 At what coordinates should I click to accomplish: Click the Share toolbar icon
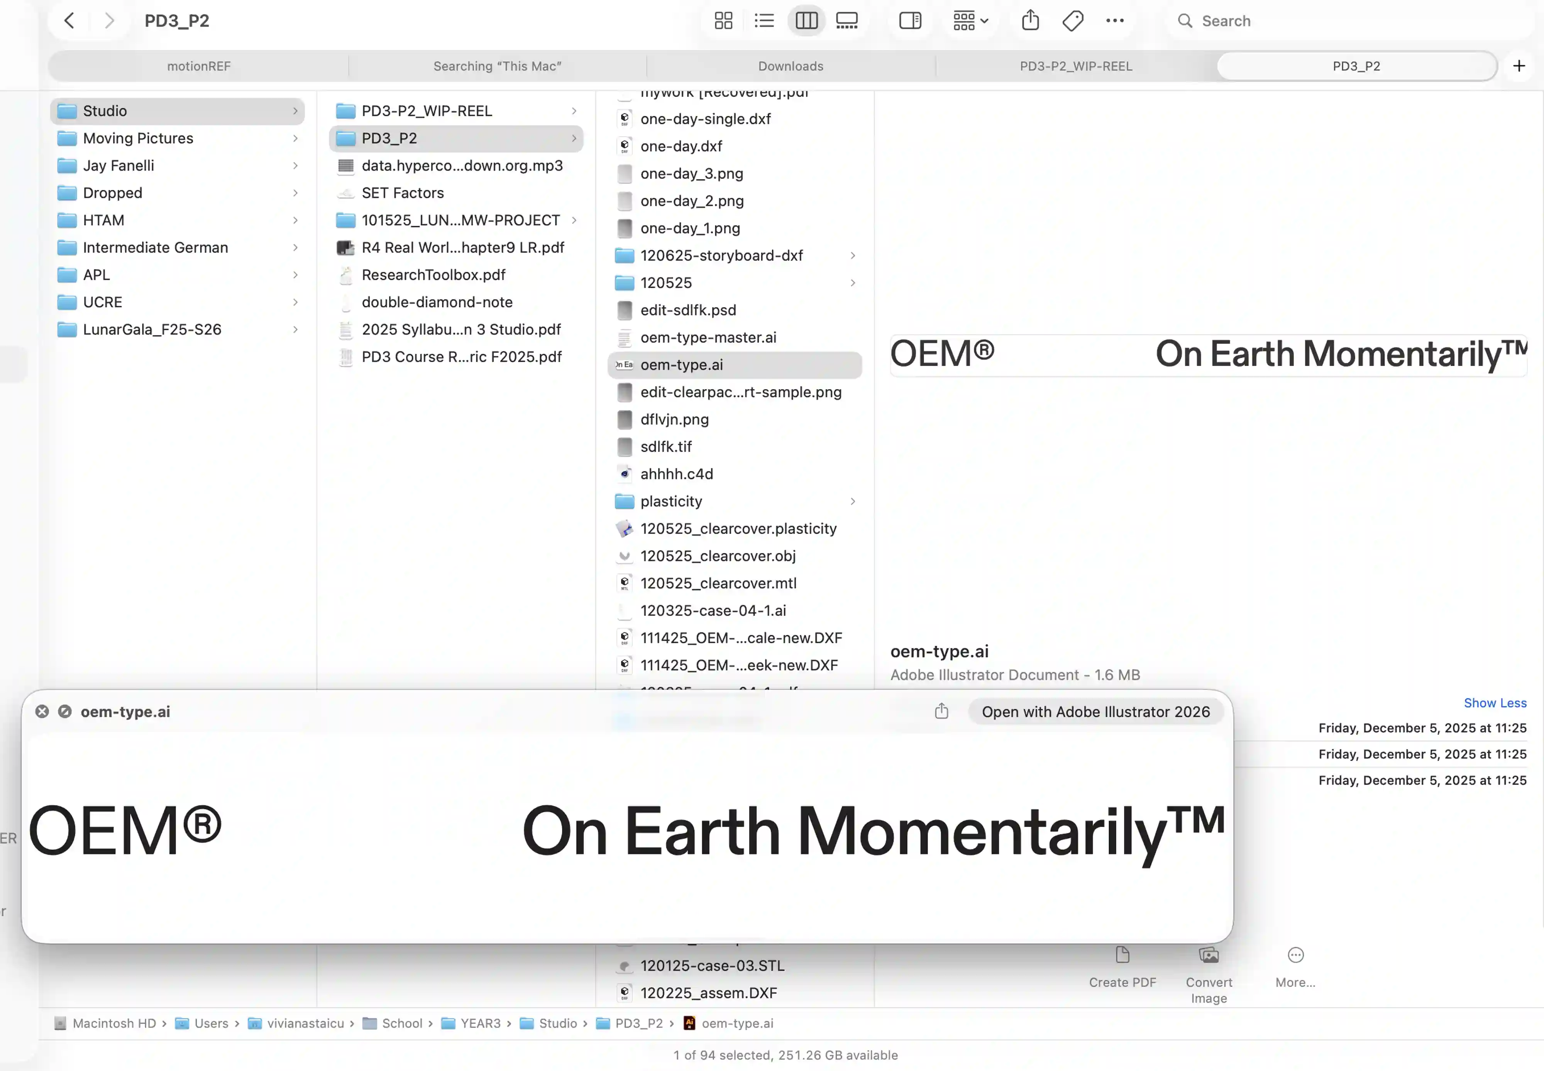click(x=1030, y=21)
